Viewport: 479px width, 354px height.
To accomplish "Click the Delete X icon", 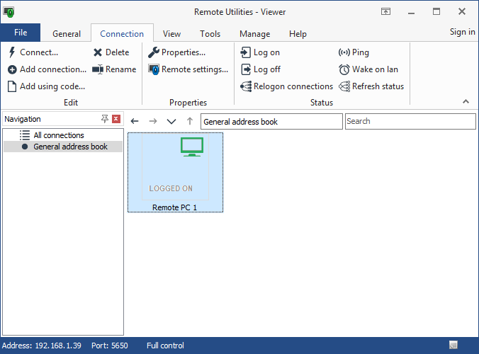I will click(x=98, y=52).
